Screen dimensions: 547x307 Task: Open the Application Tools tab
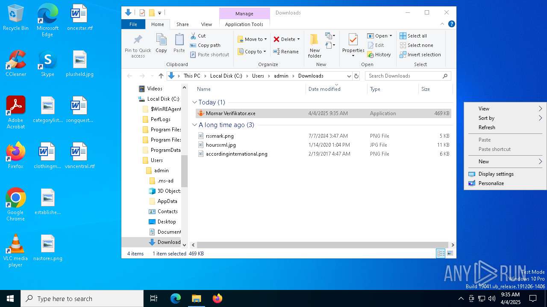coord(244,24)
